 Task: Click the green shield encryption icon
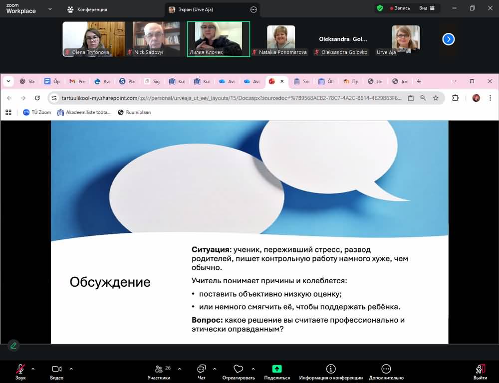[x=380, y=8]
